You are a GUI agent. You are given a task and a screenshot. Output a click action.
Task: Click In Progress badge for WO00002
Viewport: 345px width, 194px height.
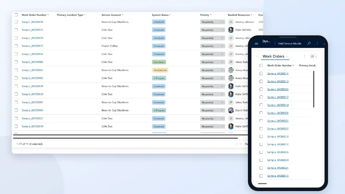(159, 78)
